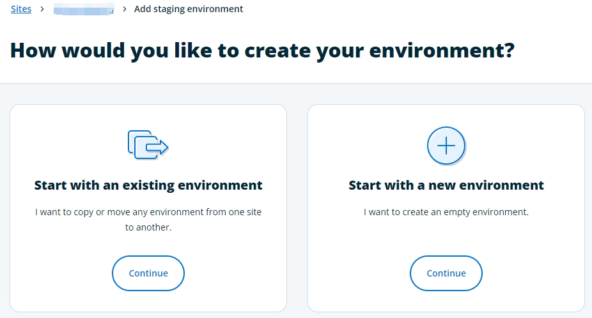This screenshot has height=318, width=592.
Task: Click the chevron before Add staging environment
Action: [x=125, y=9]
